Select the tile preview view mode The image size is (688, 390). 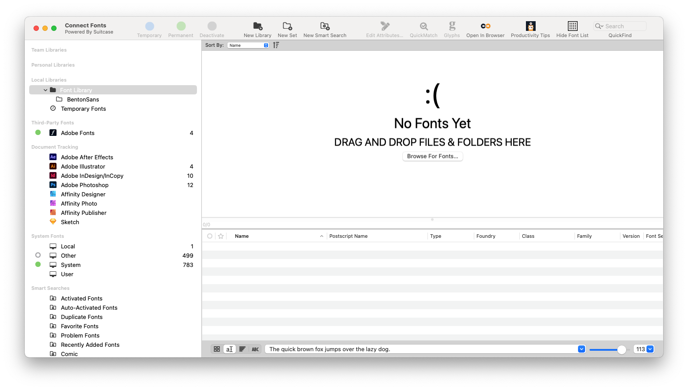(x=217, y=349)
